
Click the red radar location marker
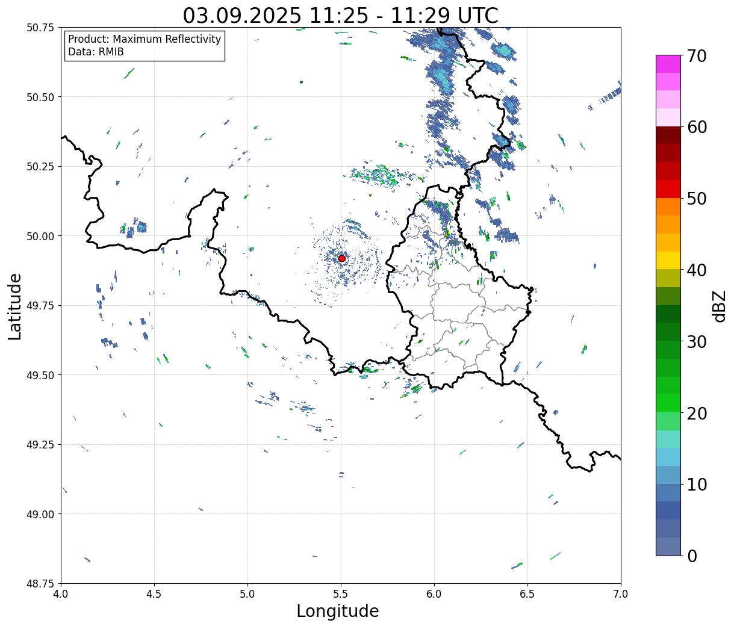(341, 258)
